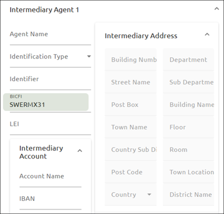The height and width of the screenshot is (214, 224).
Task: Focus the Room field
Action: click(x=189, y=150)
